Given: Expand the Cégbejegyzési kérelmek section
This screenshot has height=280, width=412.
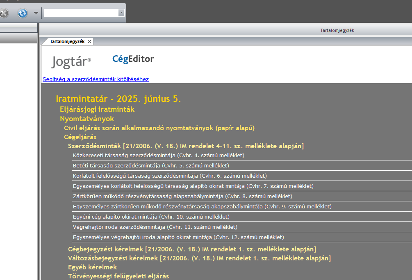Looking at the screenshot, I should click(191, 249).
